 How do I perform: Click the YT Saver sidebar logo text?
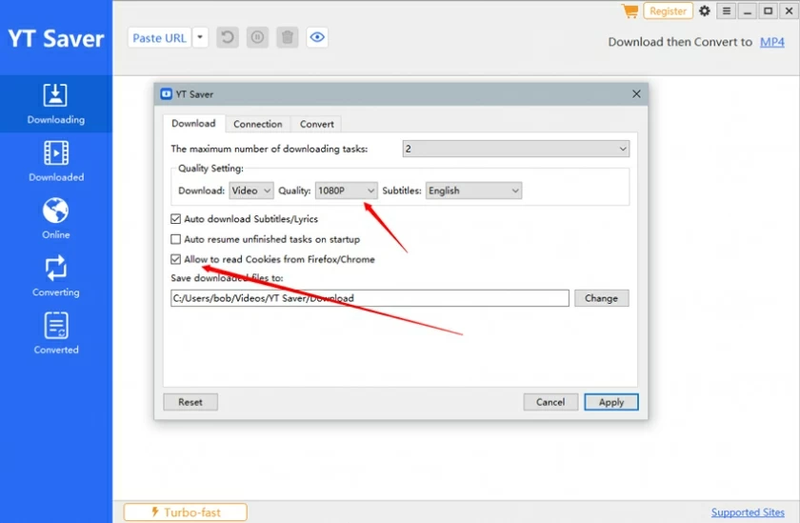click(x=55, y=39)
